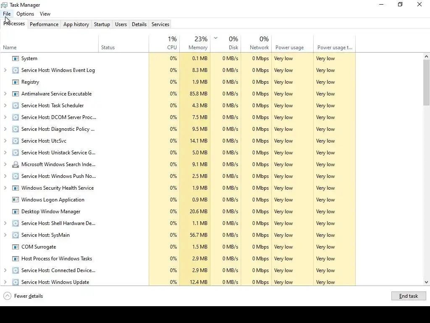This screenshot has width=430, height=323.
Task: Click the Service Host: Windows Push No... gear icon
Action: (16, 176)
